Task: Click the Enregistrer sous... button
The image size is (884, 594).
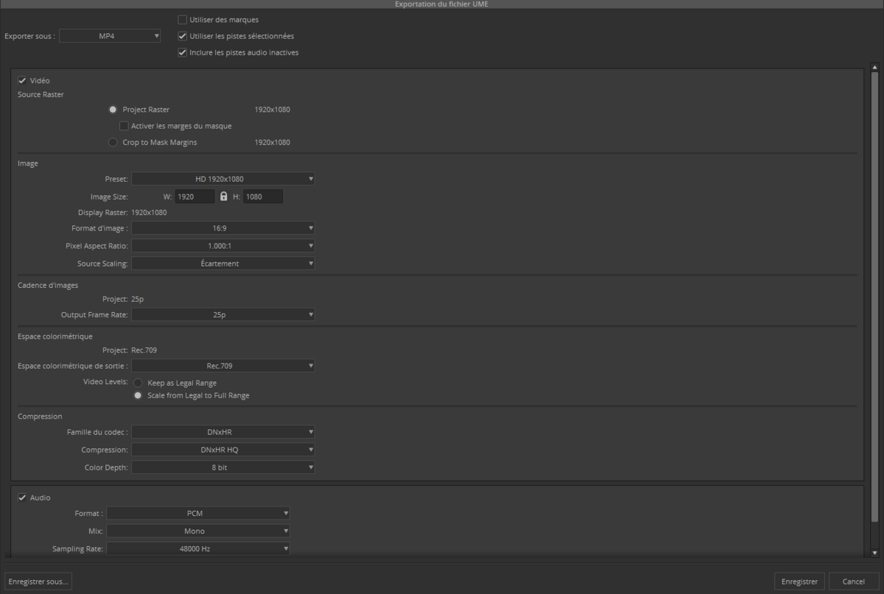Action: point(38,581)
